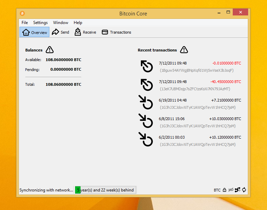Open the Receive tab
The width and height of the screenshot is (267, 210).
85,32
